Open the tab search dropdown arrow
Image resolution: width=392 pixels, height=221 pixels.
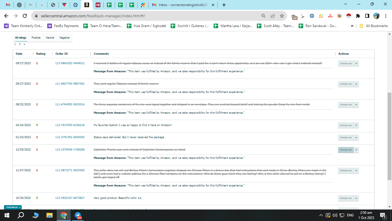click(346, 4)
